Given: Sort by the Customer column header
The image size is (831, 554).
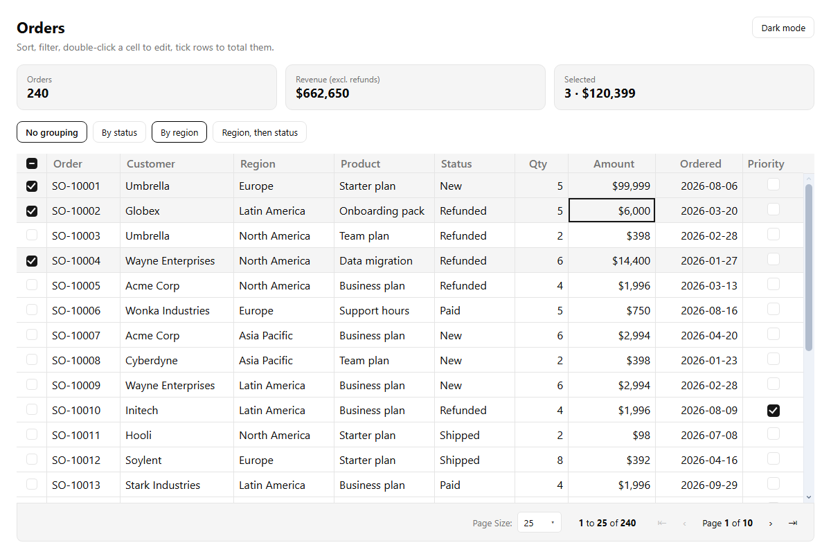Looking at the screenshot, I should [177, 163].
